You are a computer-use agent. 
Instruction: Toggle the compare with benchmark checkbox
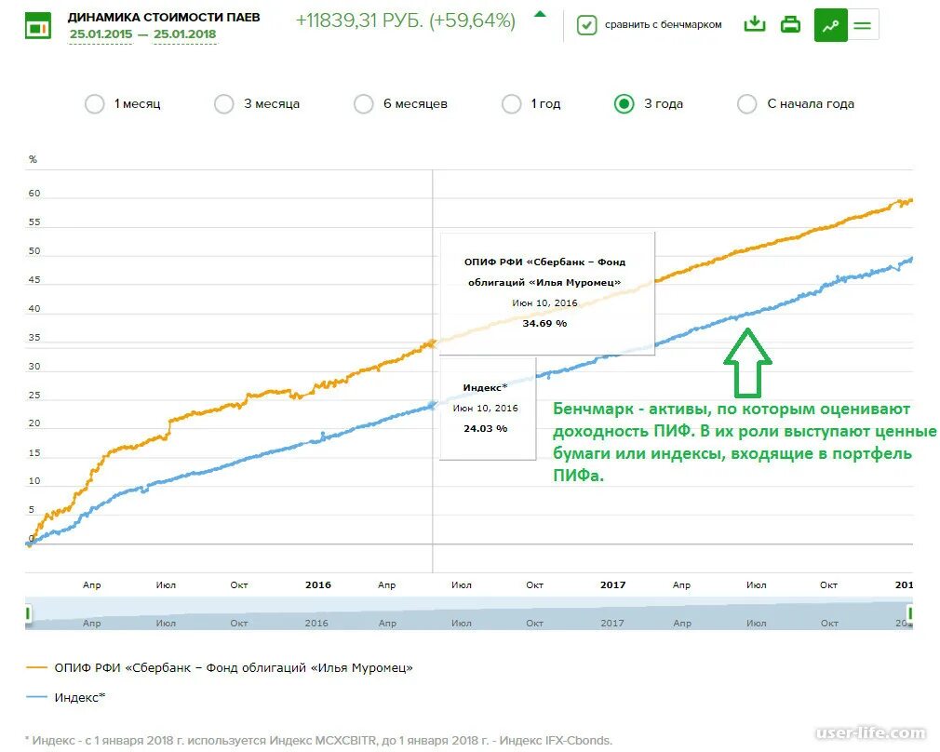(x=586, y=25)
